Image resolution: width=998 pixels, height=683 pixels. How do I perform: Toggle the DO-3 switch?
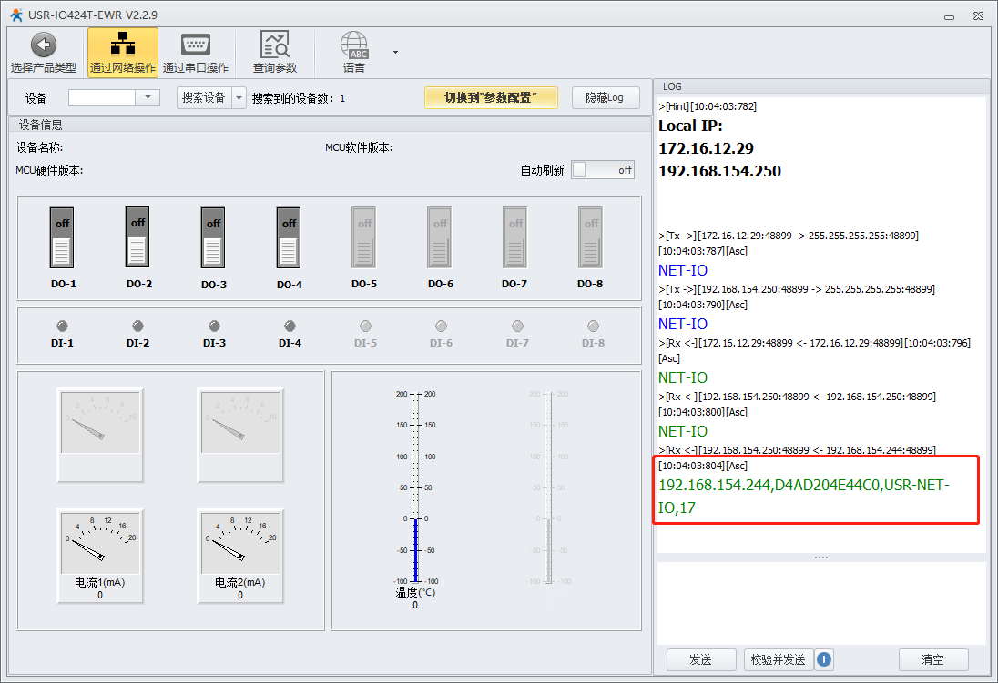tap(213, 237)
